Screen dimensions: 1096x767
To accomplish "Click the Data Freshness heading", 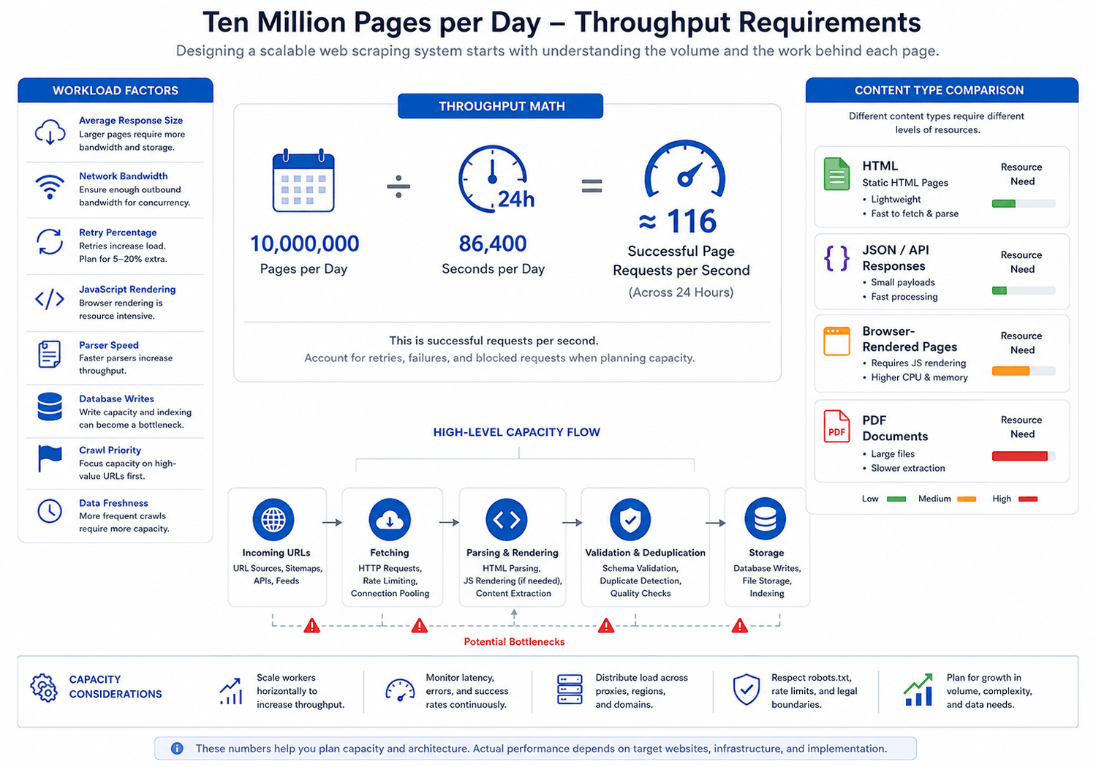I will [x=113, y=502].
